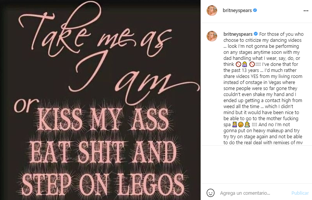Click the smiling face emoji after 'spa'

tap(240, 124)
